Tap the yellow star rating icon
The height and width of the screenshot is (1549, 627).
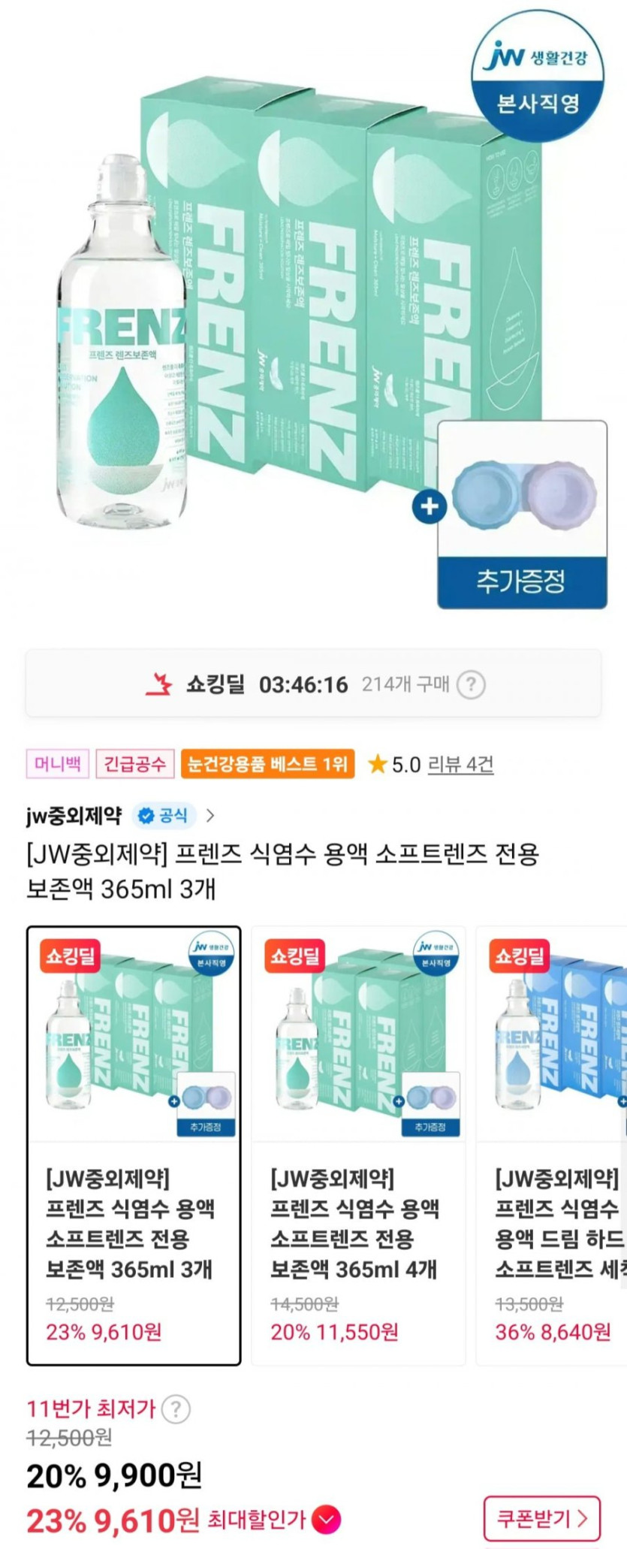point(377,765)
